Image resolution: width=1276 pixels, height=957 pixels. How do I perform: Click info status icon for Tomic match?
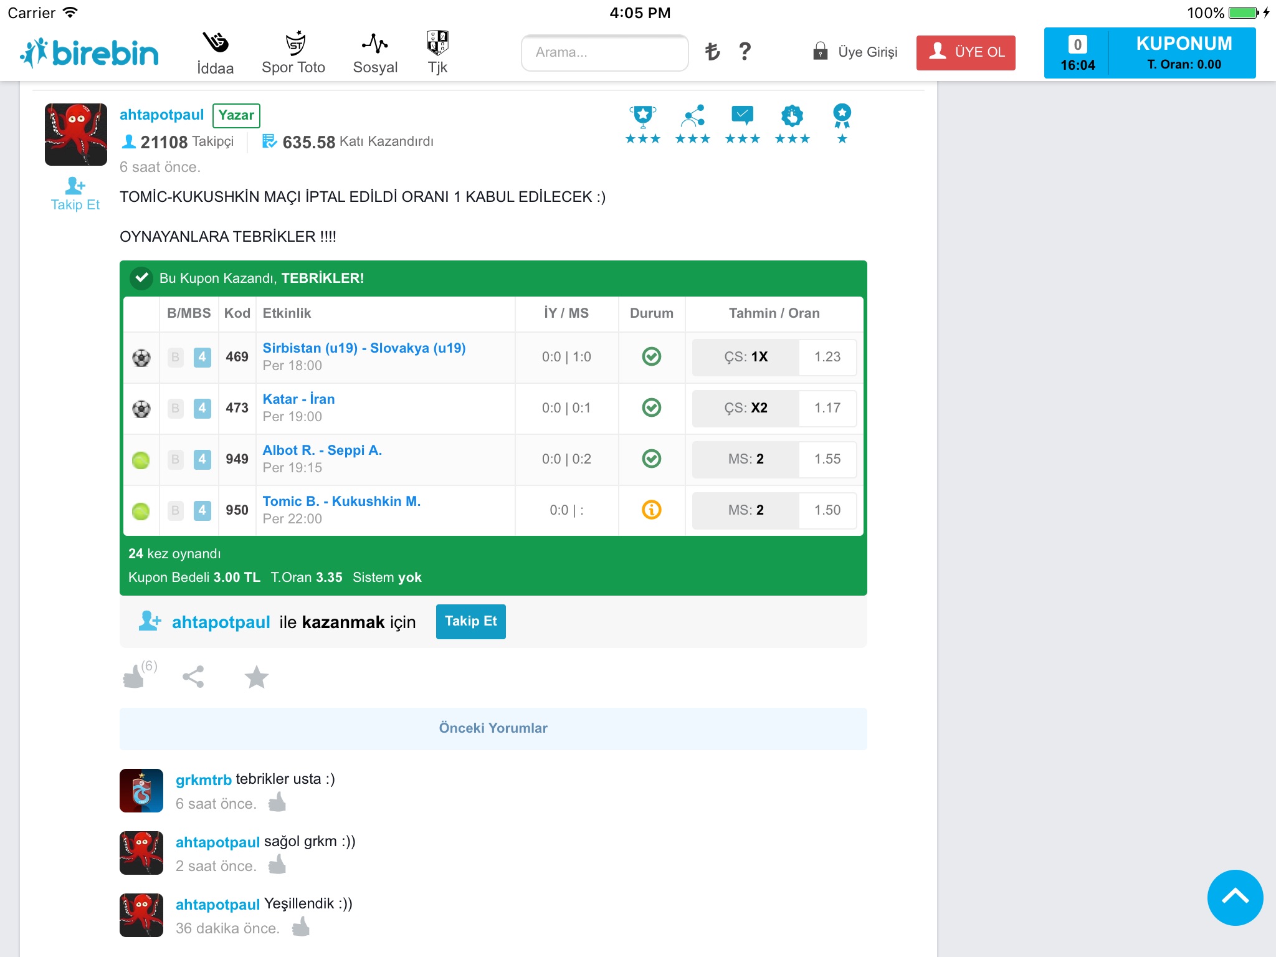(651, 510)
